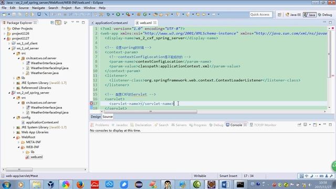Open the dropdown arrow beside Debug icon
The image size is (336, 189).
point(113,14)
